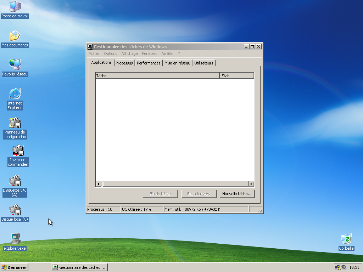Select the Corbeille recycle bin icon
Viewport: 363px width, 272px height.
(x=346, y=239)
